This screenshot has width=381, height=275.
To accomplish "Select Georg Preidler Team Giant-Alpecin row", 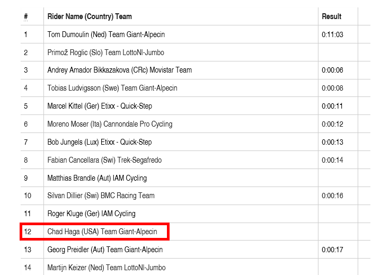I will [105, 250].
